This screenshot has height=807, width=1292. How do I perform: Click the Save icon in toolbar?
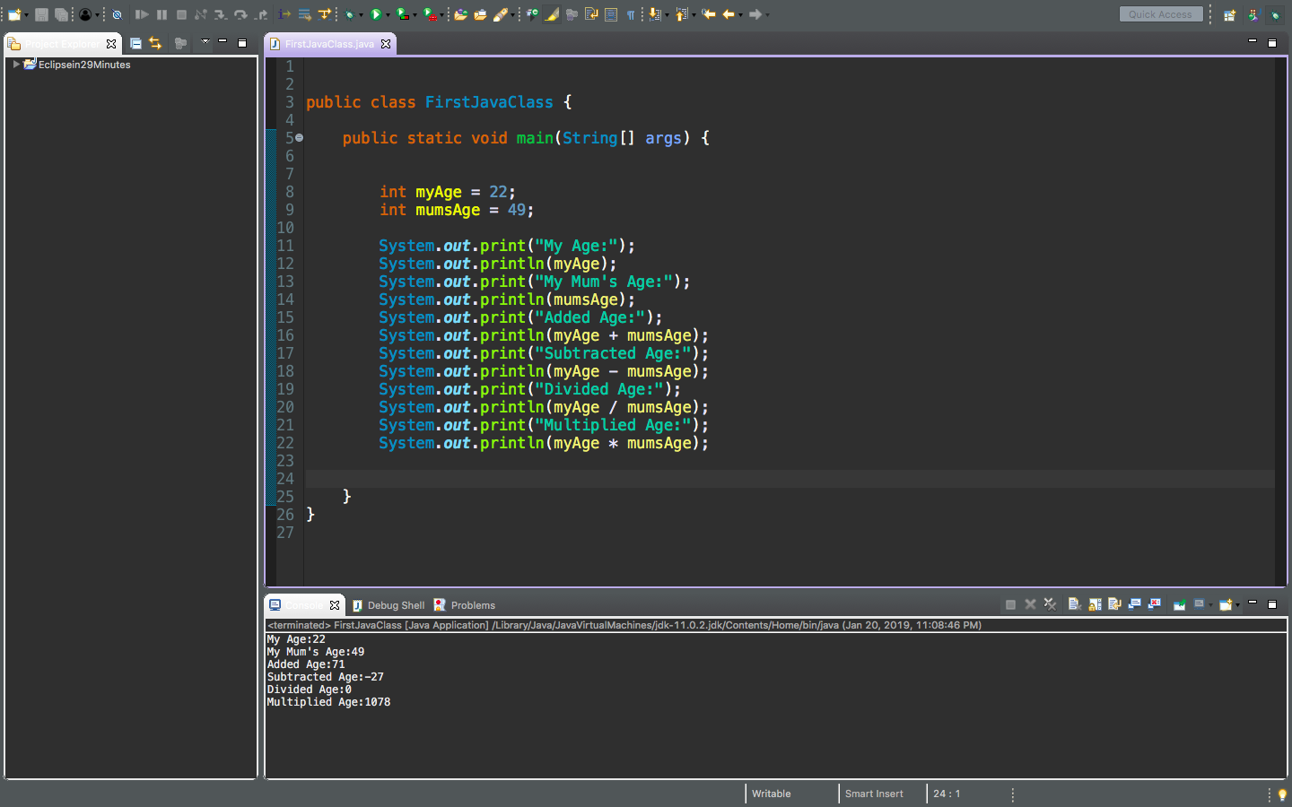[x=41, y=14]
